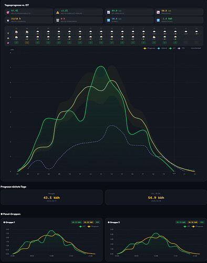Click the top row icon left of the weather strip
Screen dimensions: 207x263
coord(8,33)
